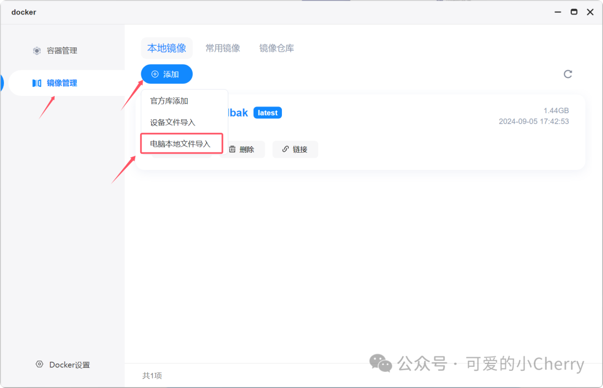Image resolution: width=603 pixels, height=388 pixels.
Task: Click the blue 添加 button
Action: tap(166, 74)
